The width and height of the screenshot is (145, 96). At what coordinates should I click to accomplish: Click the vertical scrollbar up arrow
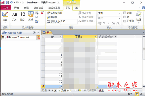click(x=144, y=36)
